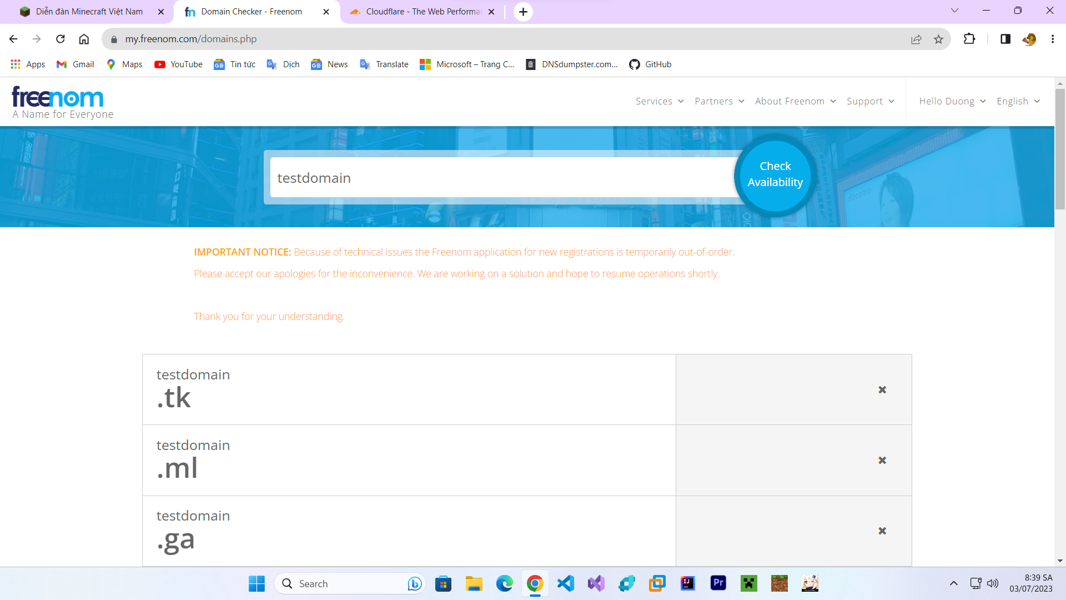Switch to the Cloudflare tab
Viewport: 1066px width, 600px height.
(x=422, y=12)
